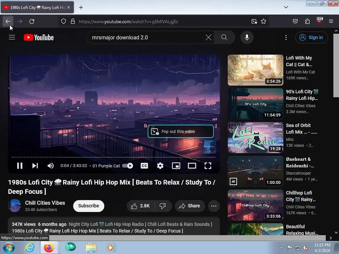This screenshot has height=254, width=339.
Task: Open Chillhop Lofi City Rainy title
Action: click(x=301, y=196)
